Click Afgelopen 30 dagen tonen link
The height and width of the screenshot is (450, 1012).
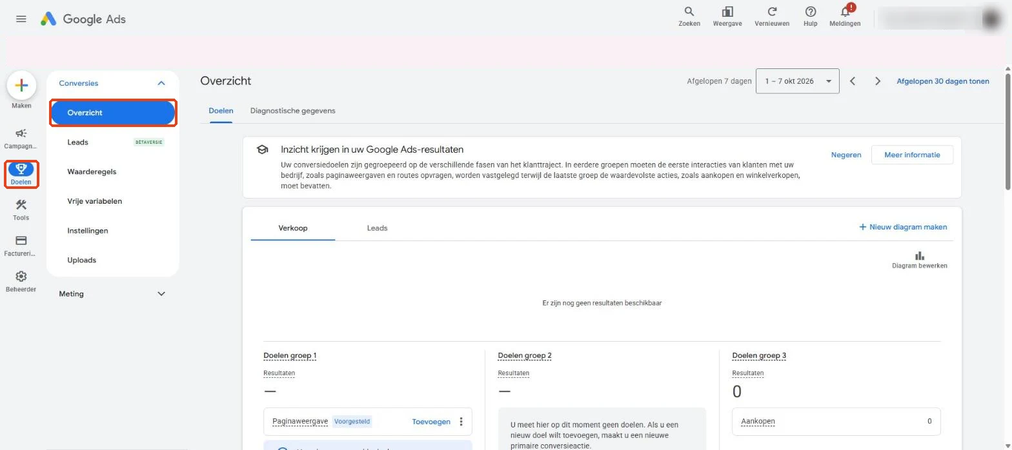tap(943, 81)
